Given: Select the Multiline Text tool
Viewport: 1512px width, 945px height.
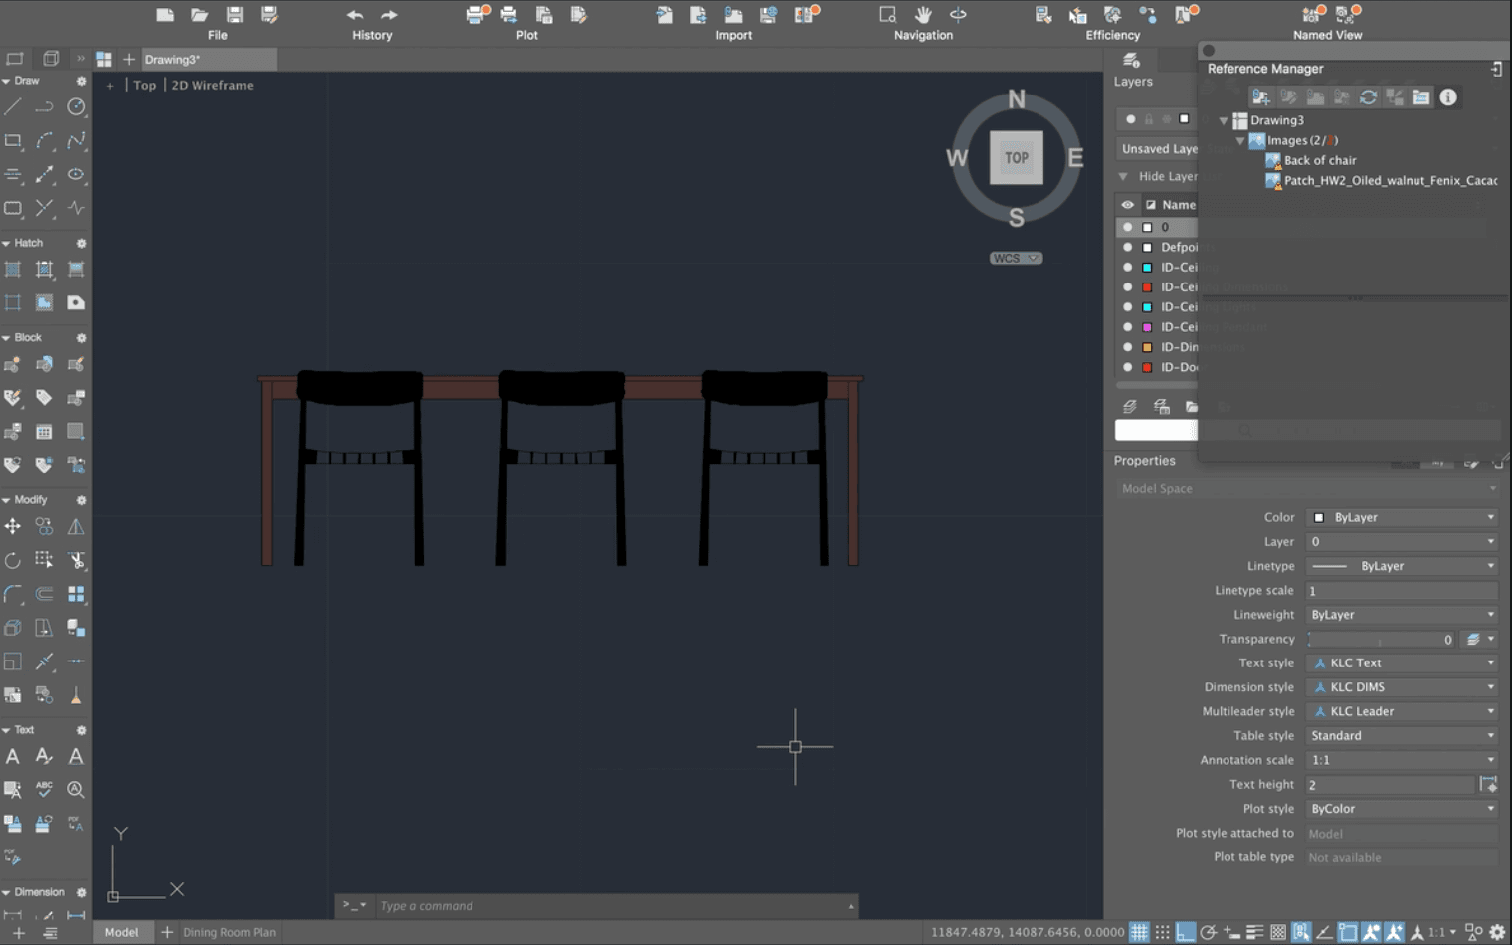Looking at the screenshot, I should (13, 756).
